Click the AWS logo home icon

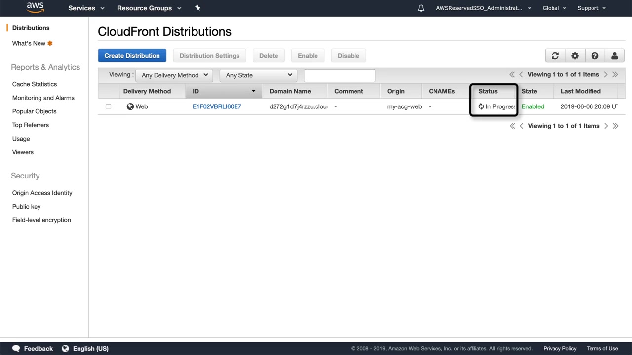[35, 7]
